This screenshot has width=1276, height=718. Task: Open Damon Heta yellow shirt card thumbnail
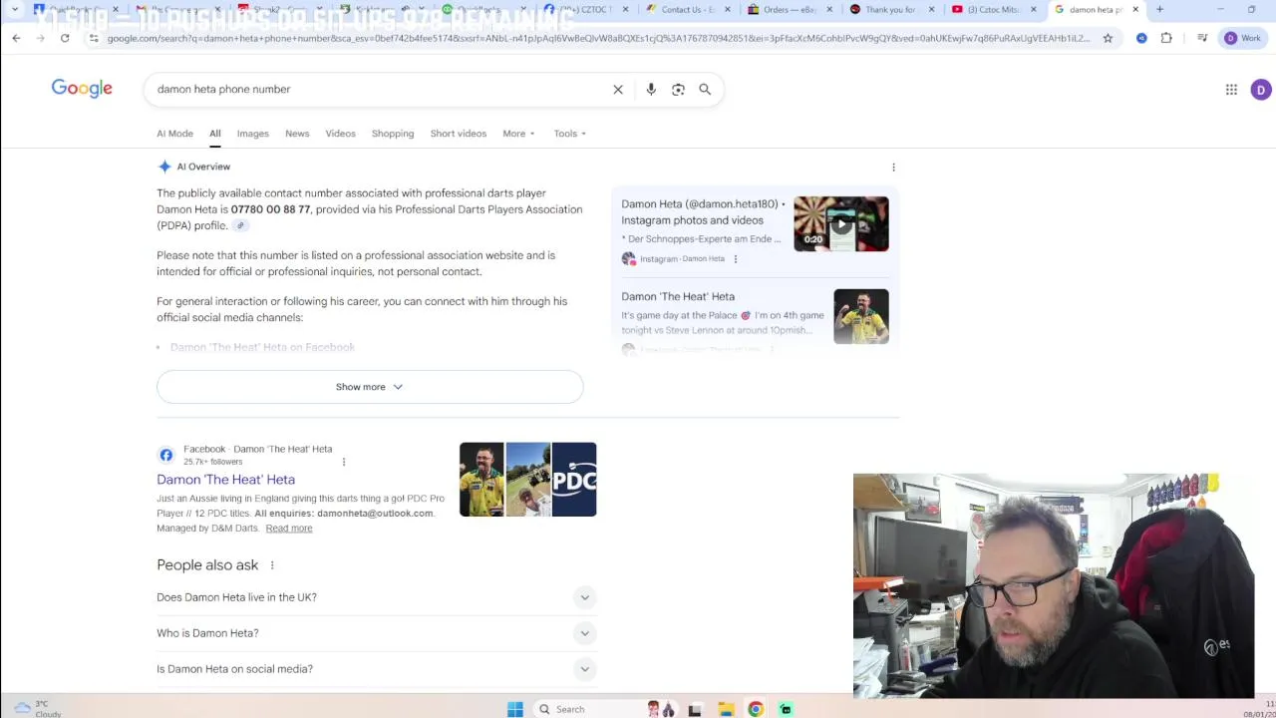tap(861, 316)
